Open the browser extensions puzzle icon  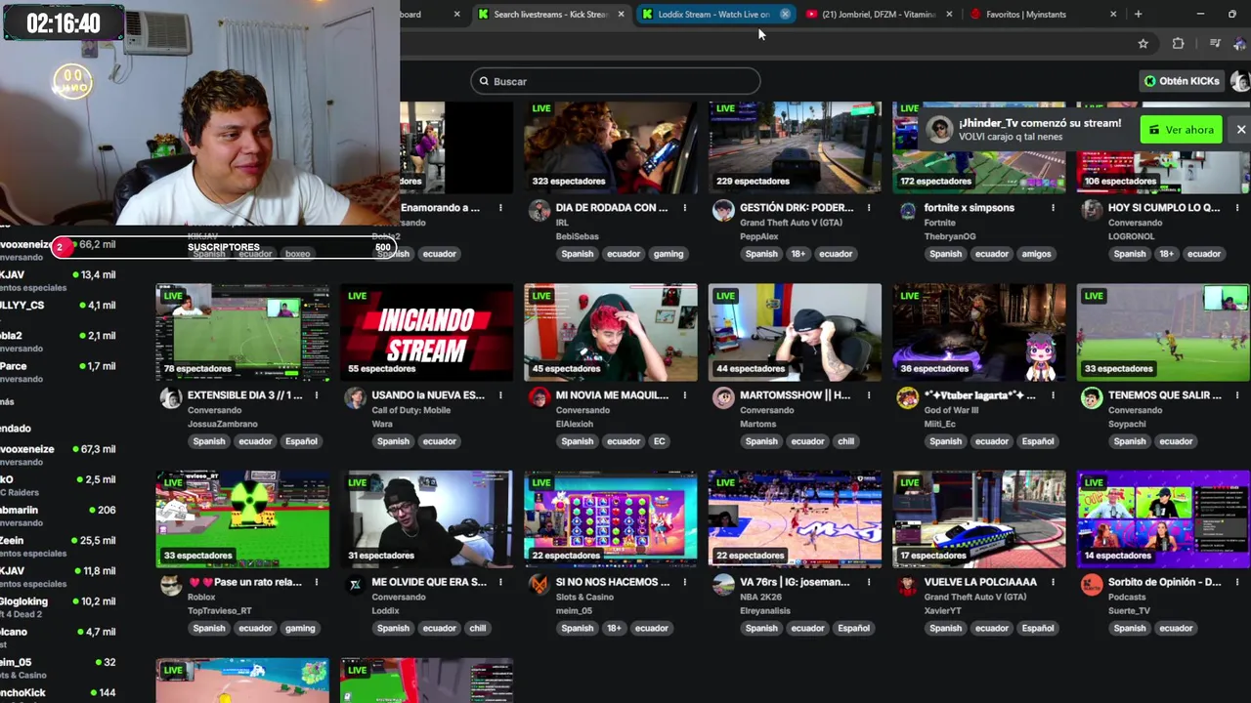coord(1178,43)
